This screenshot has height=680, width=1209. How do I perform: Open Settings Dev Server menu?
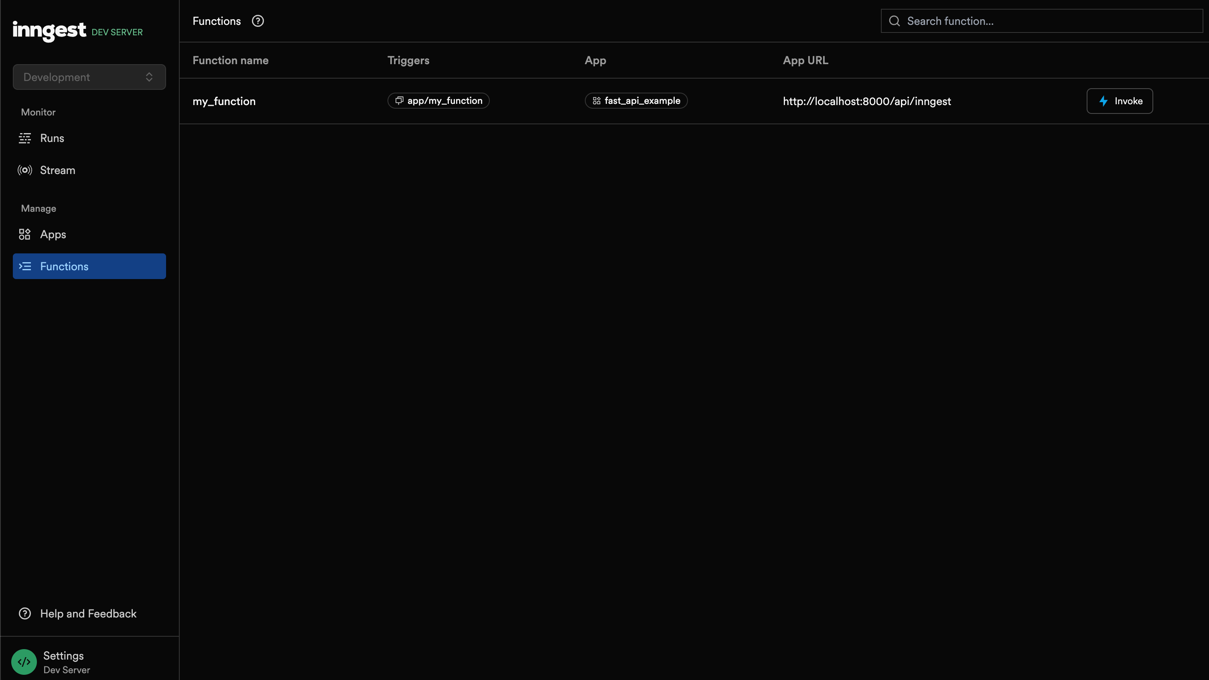[x=66, y=662]
